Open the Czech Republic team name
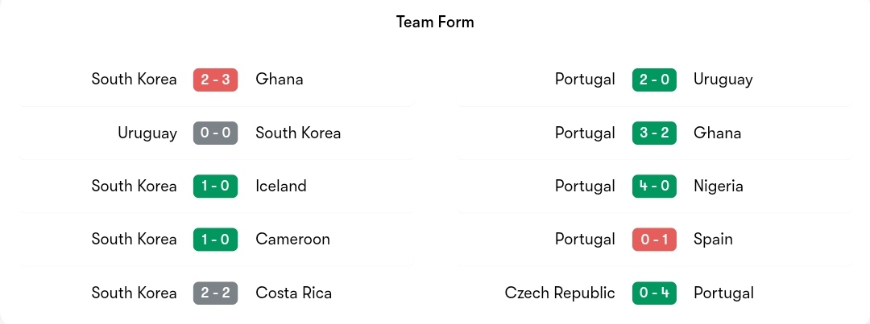Screen dimensions: 870x324 tap(560, 293)
